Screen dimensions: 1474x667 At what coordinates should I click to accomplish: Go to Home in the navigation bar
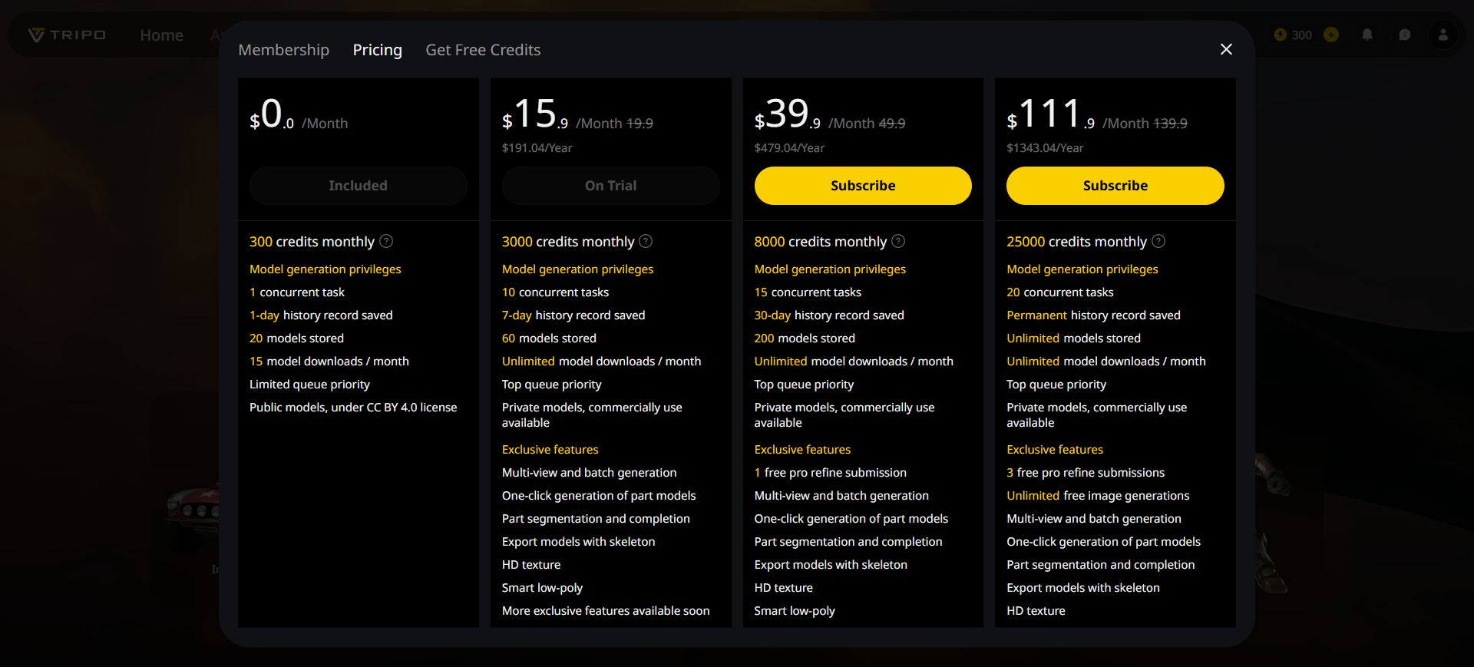tap(161, 35)
